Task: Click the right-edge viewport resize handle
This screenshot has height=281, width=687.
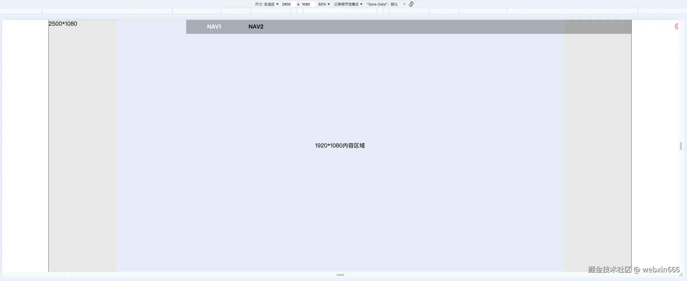Action: tap(681, 146)
